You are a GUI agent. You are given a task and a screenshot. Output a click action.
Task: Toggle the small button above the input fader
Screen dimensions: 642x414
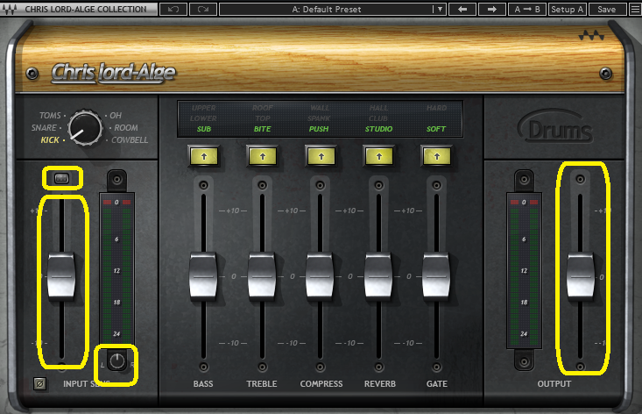pos(61,179)
